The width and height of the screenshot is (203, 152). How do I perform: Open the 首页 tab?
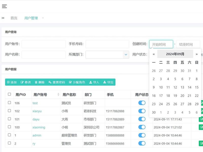coord(14,18)
